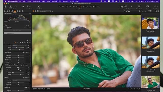Screen dimensions: 163x92
Task: Click the Reset adjustments icon
Action: [x=23, y=7]
